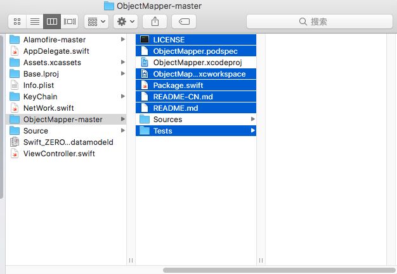
Task: Switch to icon view mode
Action: pos(17,22)
